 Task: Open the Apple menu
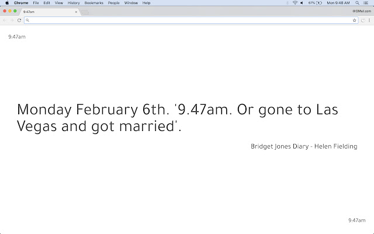(x=6, y=3)
